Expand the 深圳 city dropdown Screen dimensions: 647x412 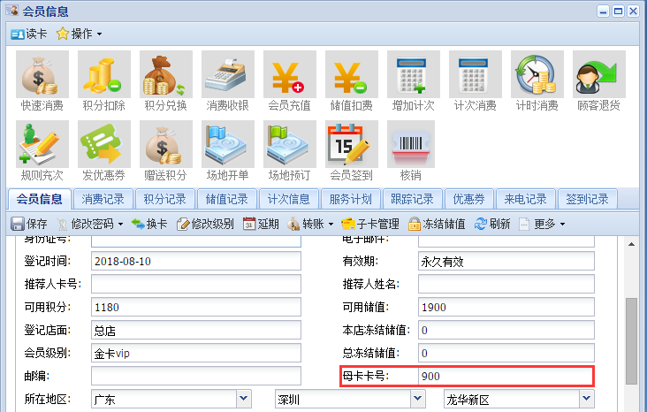[x=417, y=400]
